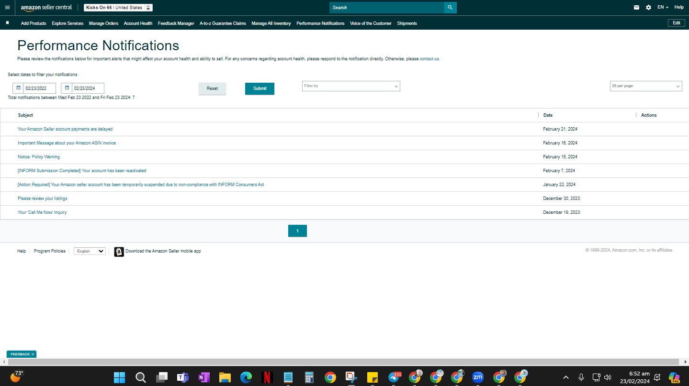Open 'Your Amazon Seller account payments are delayed'
This screenshot has height=386, width=689.
(x=65, y=129)
